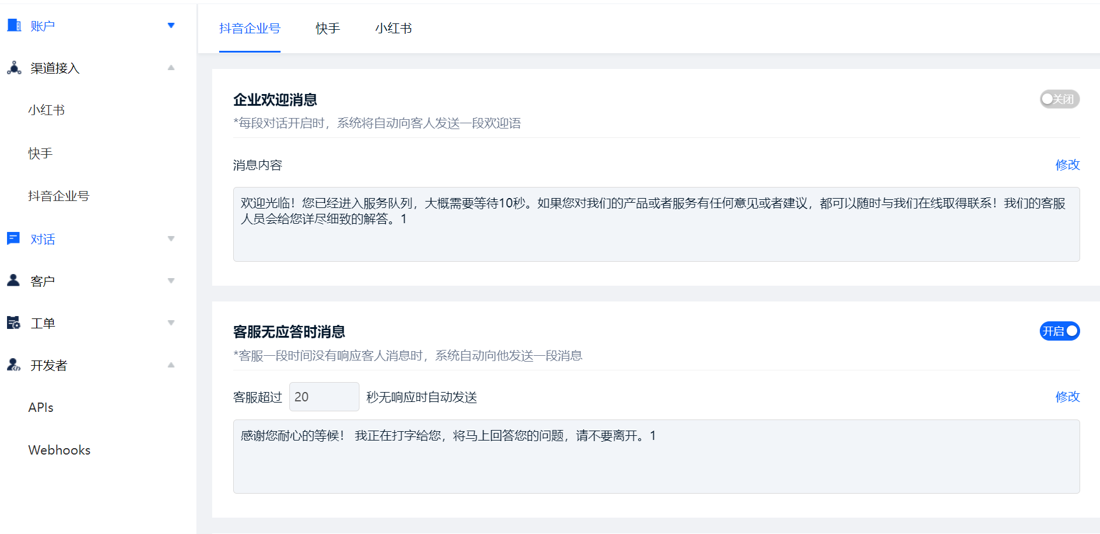Expand the 对话 menu arrow

[x=171, y=238]
